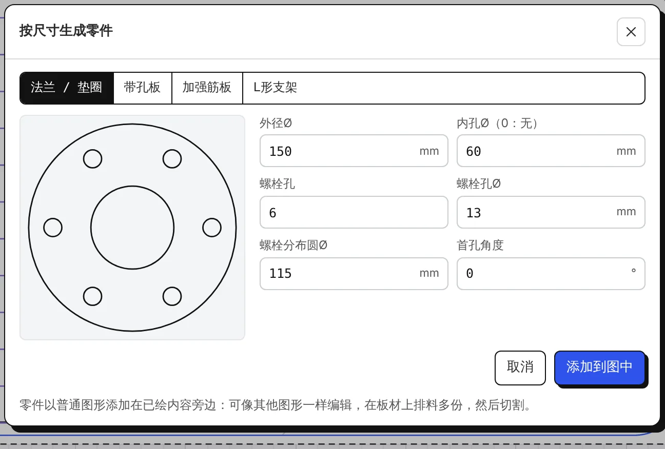Switch to the 带孔板 tab
The width and height of the screenshot is (665, 449).
[142, 88]
